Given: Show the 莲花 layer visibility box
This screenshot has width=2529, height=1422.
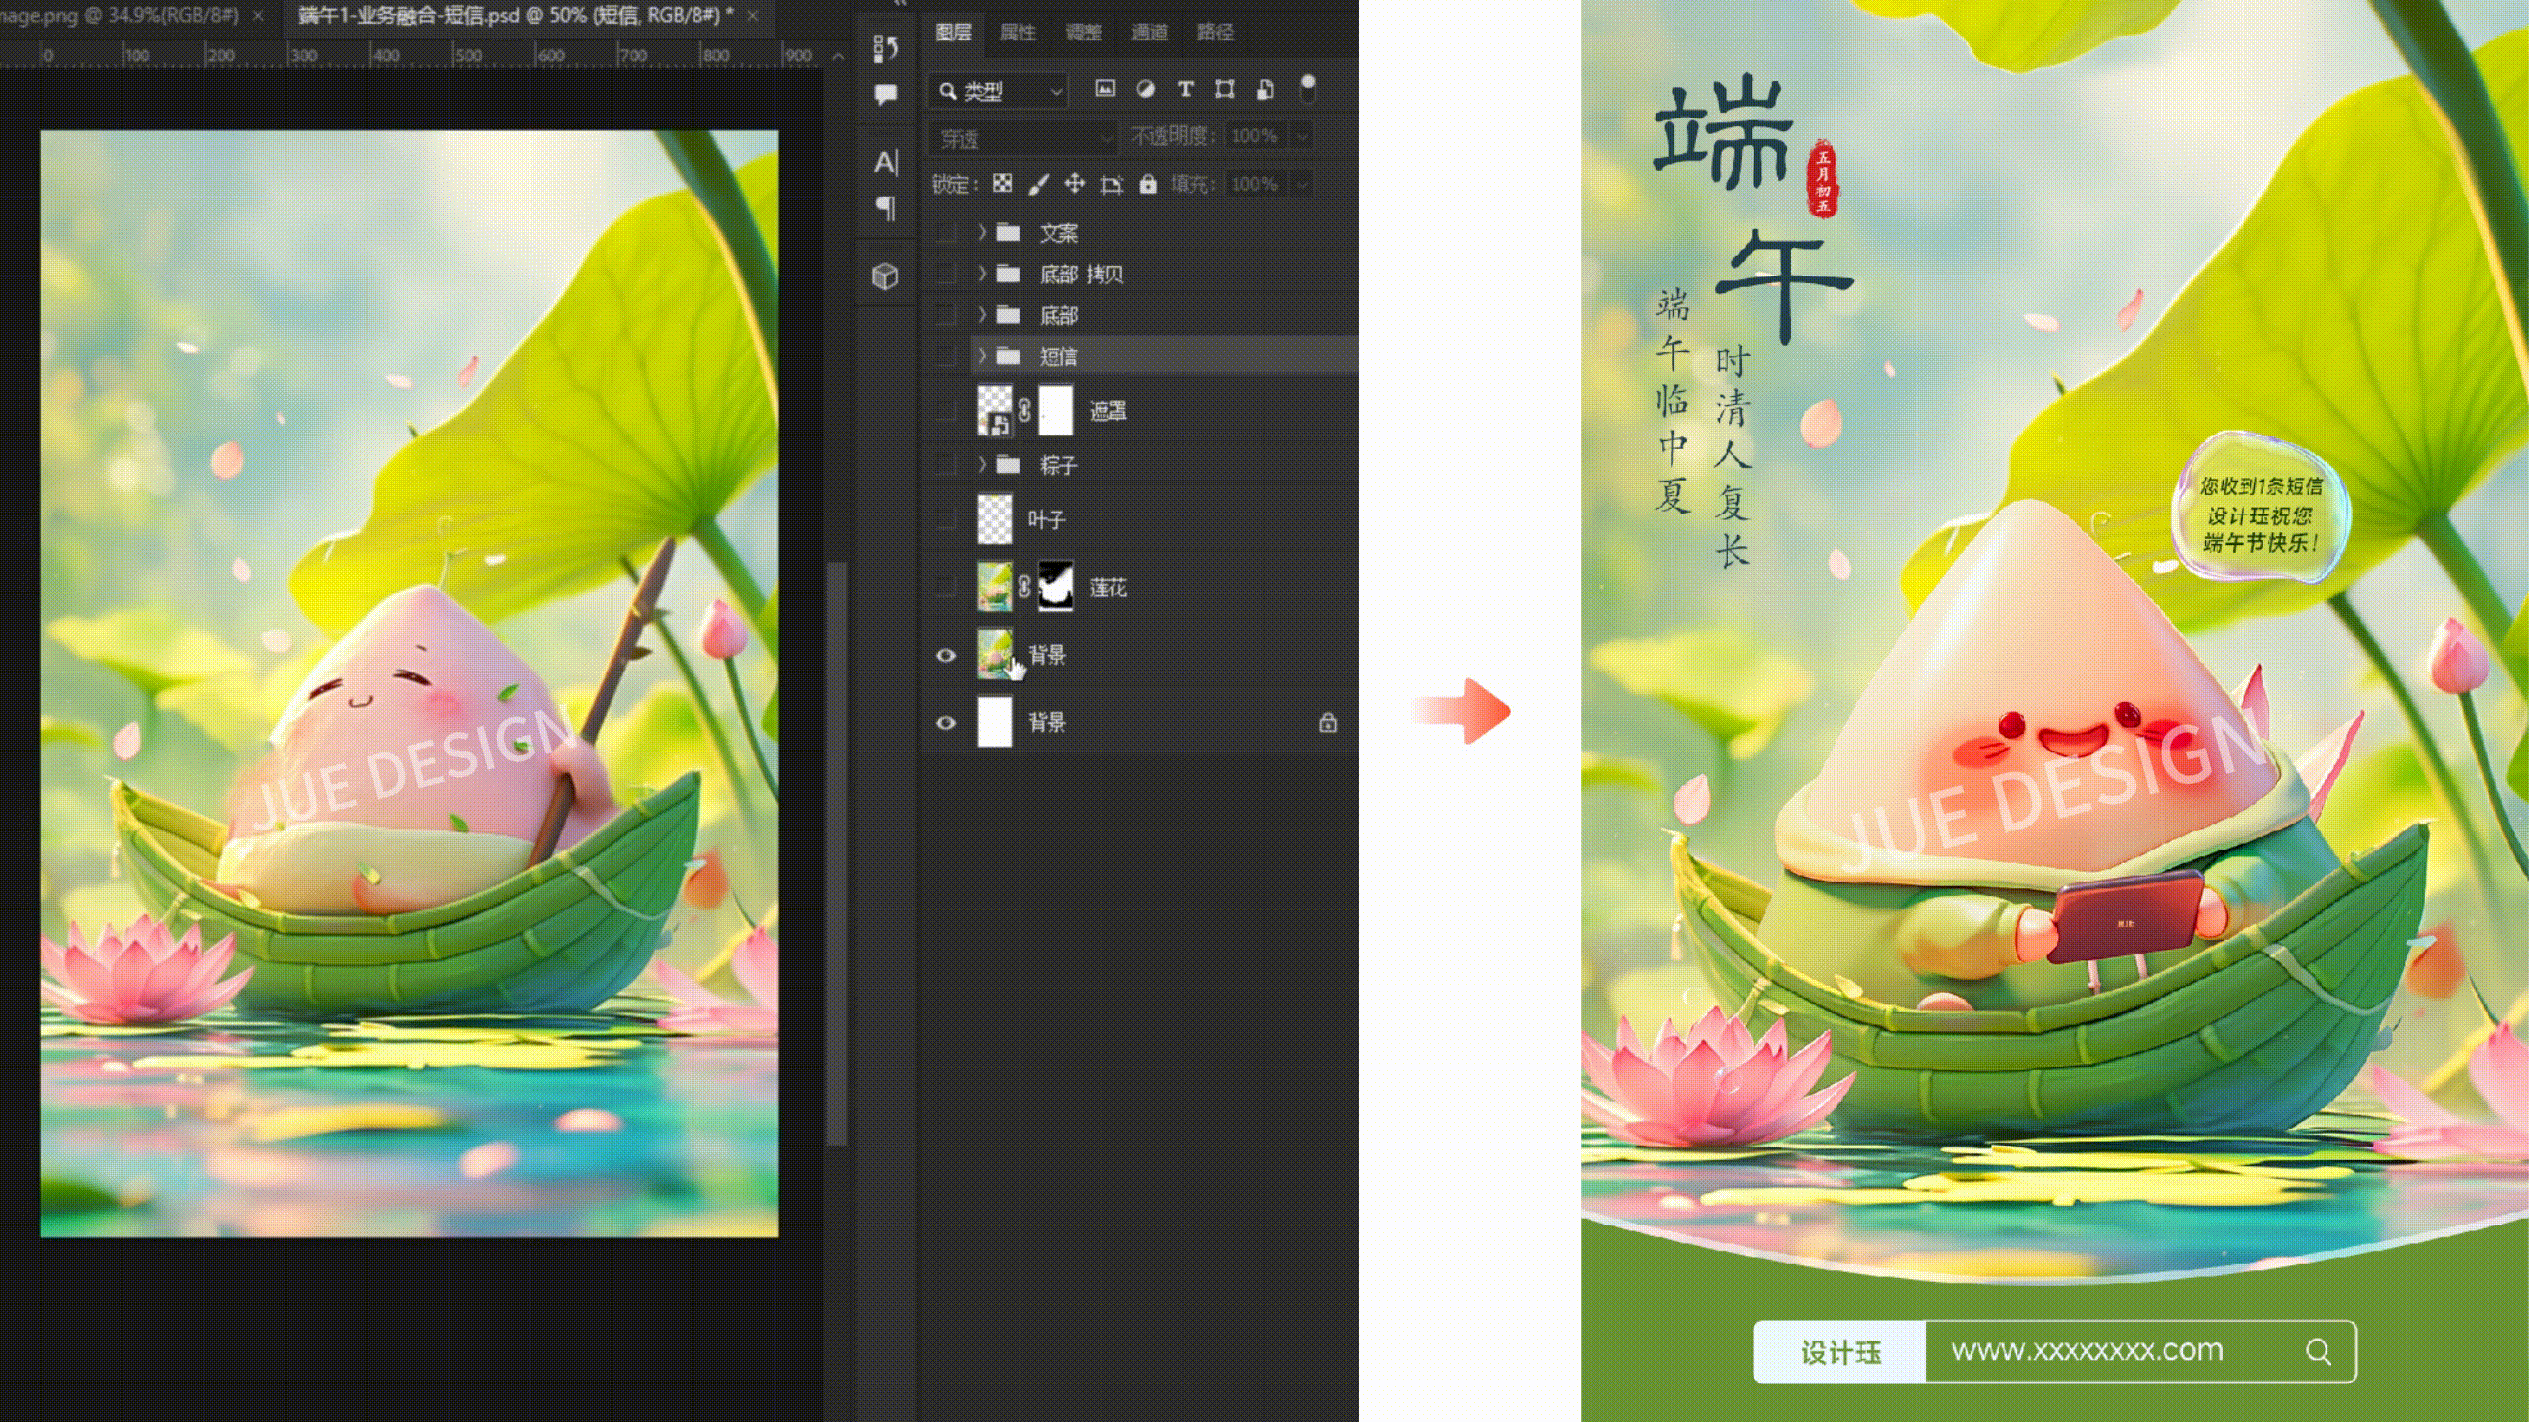Looking at the screenshot, I should pyautogui.click(x=945, y=587).
